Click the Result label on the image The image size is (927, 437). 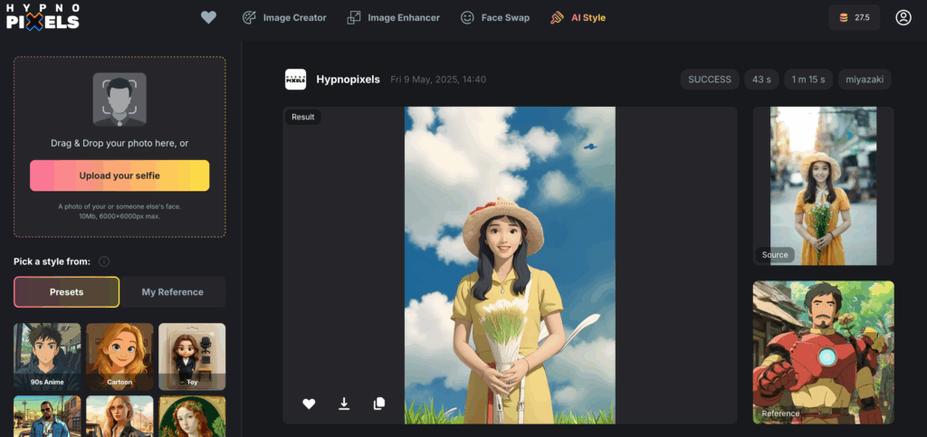coord(302,117)
